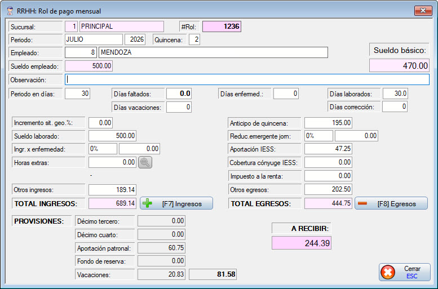
Task: Click the employee name field MENDOZA
Action: pyautogui.click(x=213, y=52)
